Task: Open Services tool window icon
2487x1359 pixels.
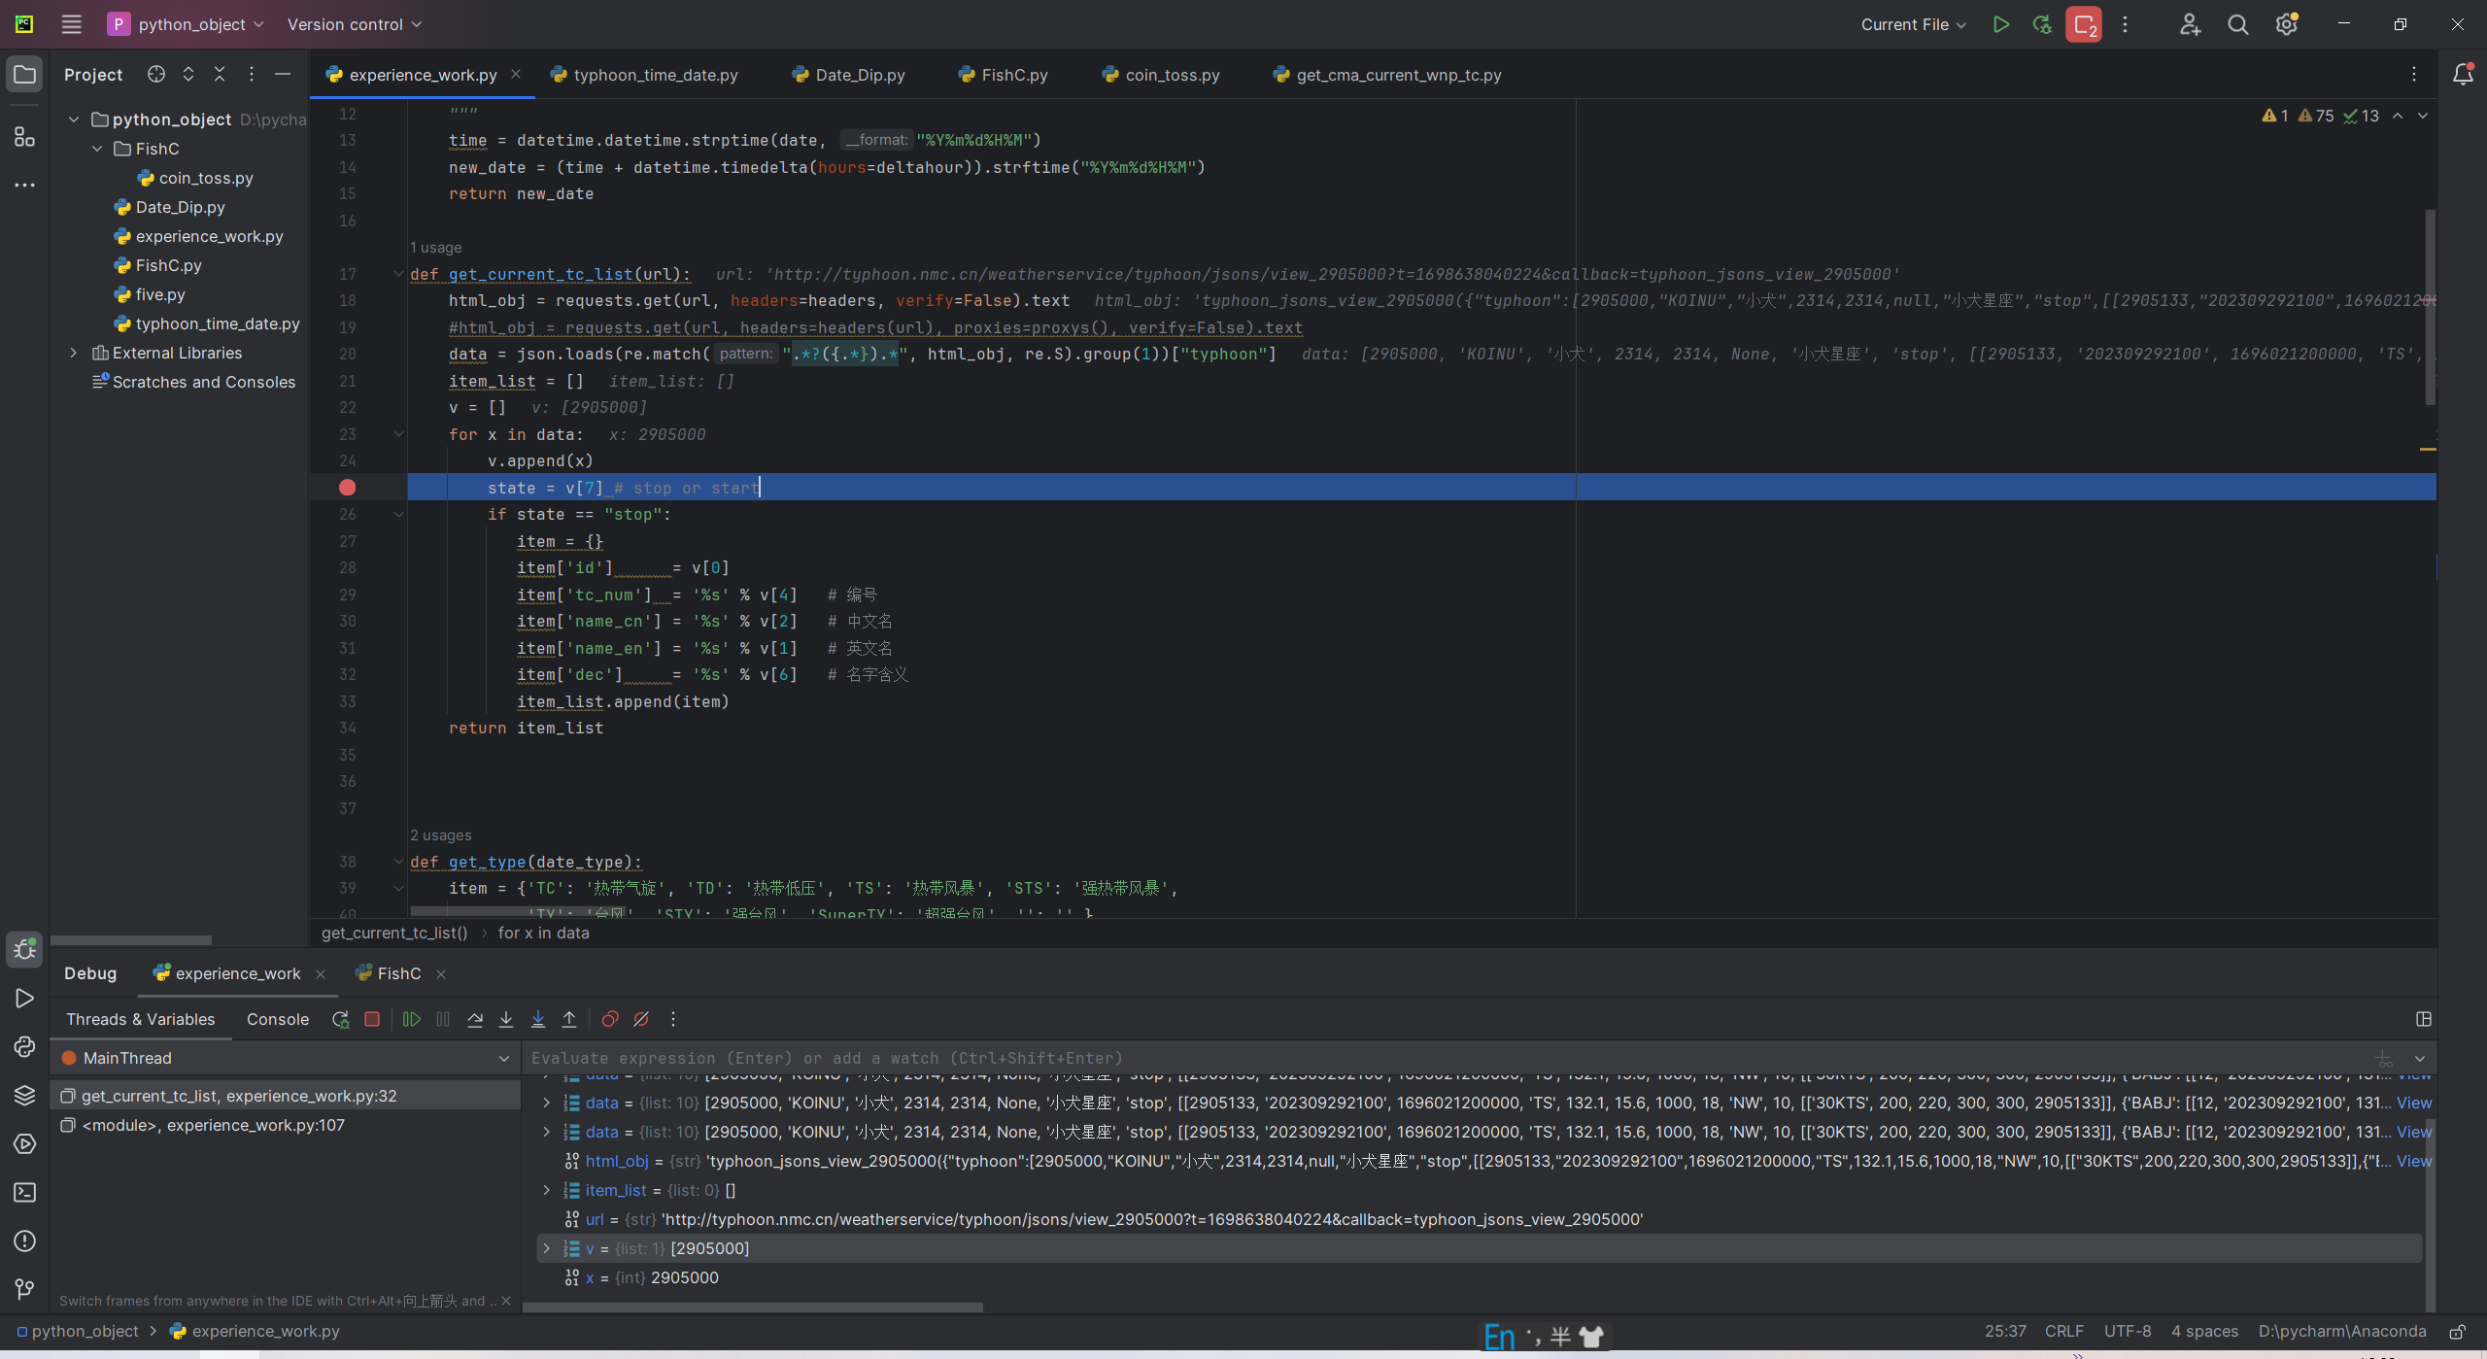Action: [x=24, y=1144]
